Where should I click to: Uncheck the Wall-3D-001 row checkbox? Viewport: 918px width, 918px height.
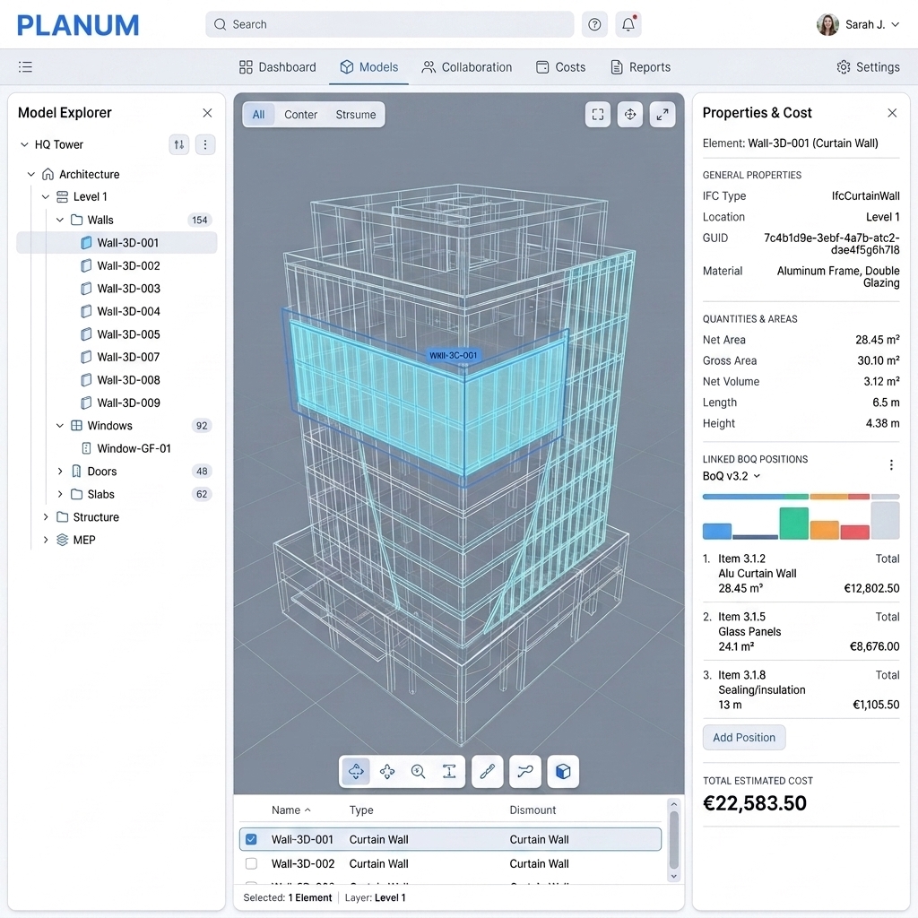click(x=251, y=839)
